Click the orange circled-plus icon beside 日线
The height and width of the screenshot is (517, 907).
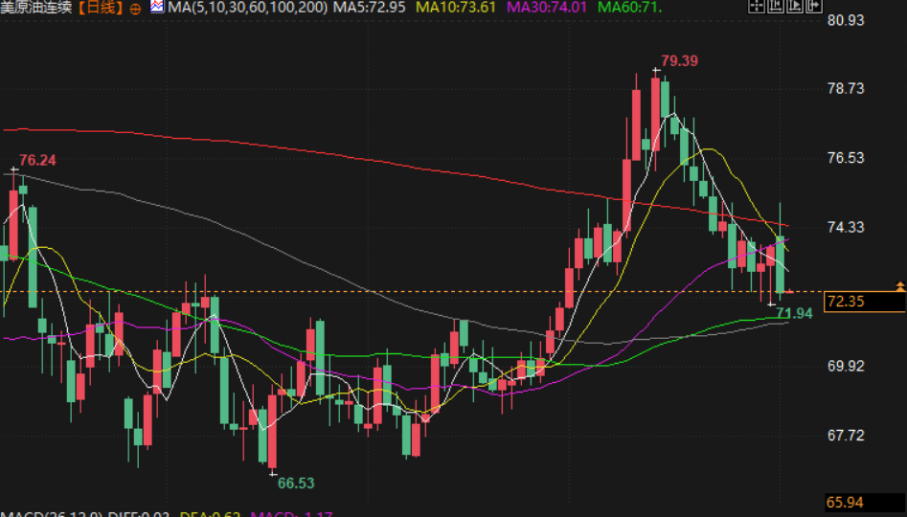click(x=133, y=8)
